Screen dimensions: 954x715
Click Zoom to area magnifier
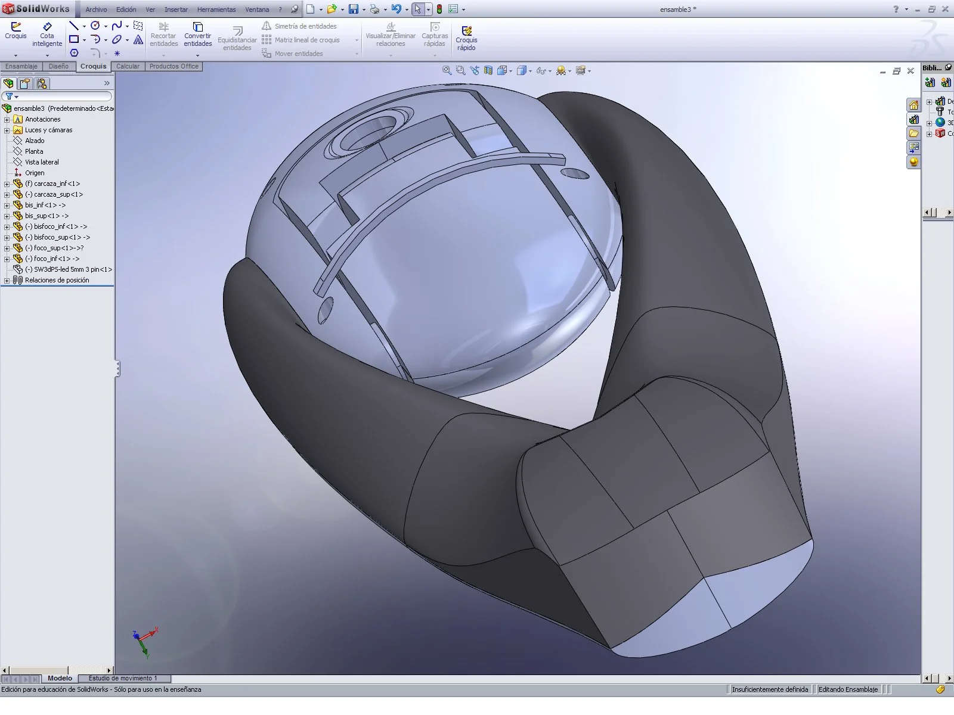click(x=460, y=70)
